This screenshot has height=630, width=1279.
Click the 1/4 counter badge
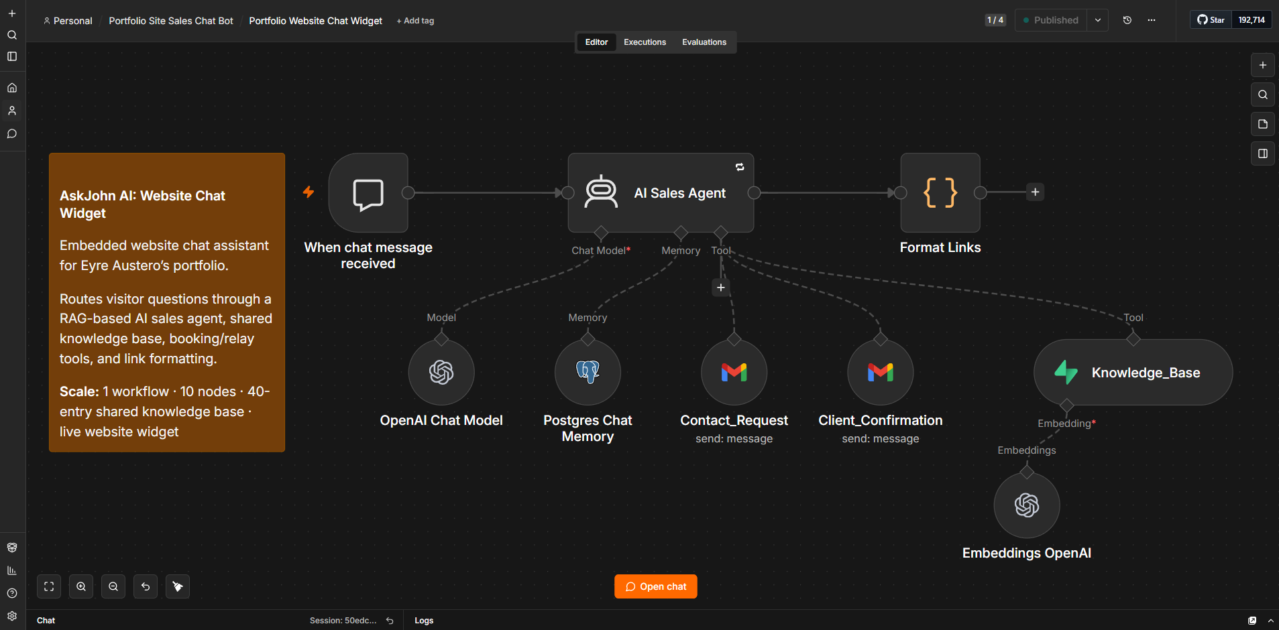click(x=995, y=20)
